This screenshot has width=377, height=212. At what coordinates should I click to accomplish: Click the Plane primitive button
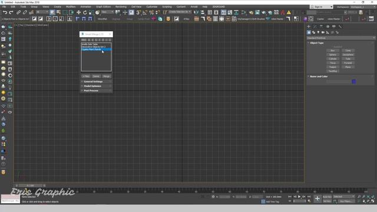coord(348,67)
